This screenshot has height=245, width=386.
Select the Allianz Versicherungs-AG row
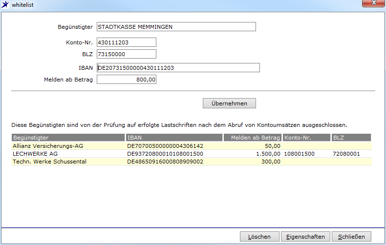pyautogui.click(x=192, y=146)
